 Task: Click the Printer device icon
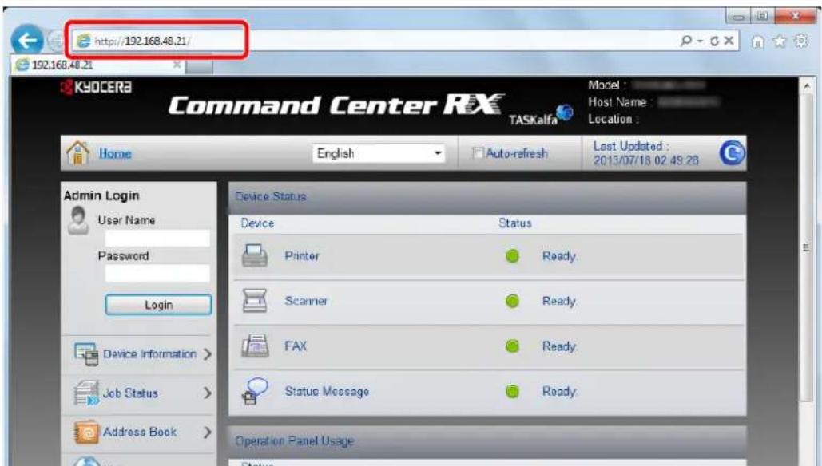click(255, 255)
